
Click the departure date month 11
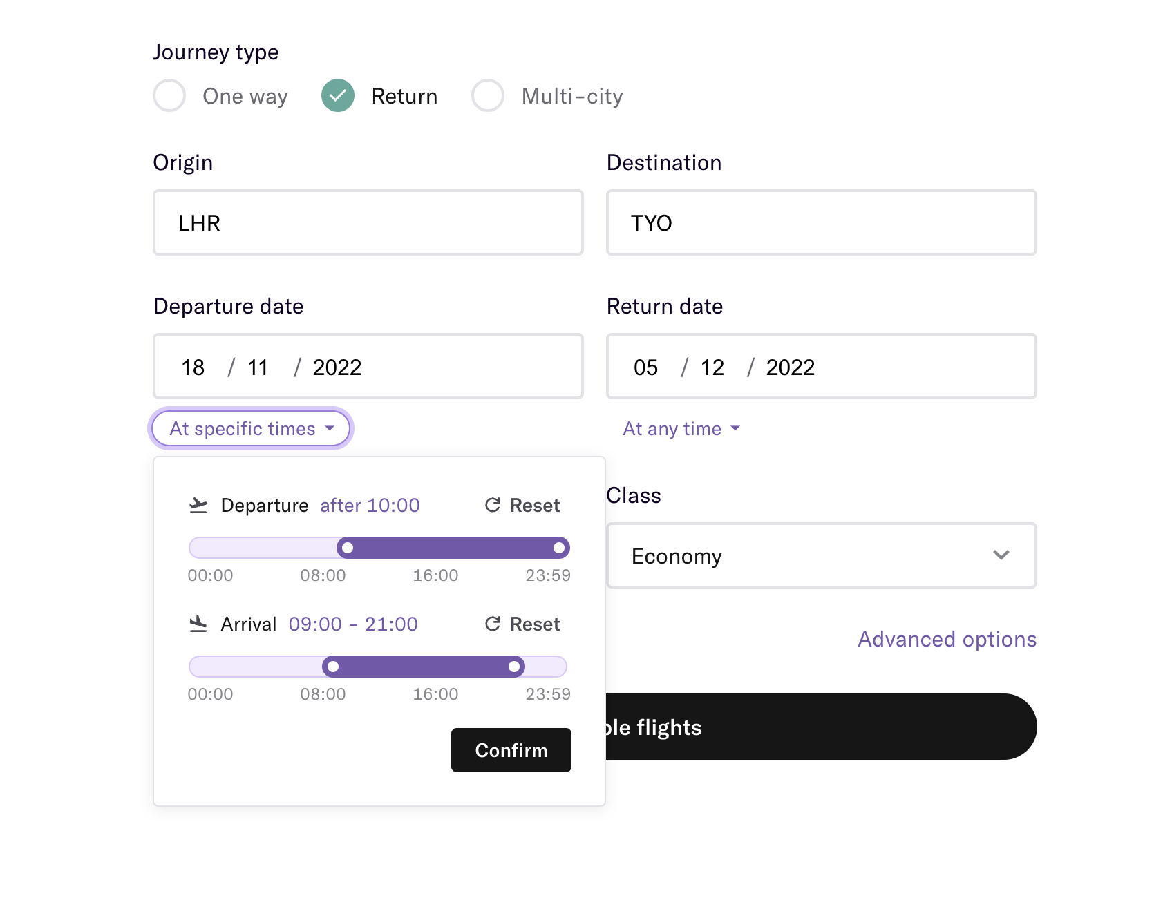click(x=258, y=367)
